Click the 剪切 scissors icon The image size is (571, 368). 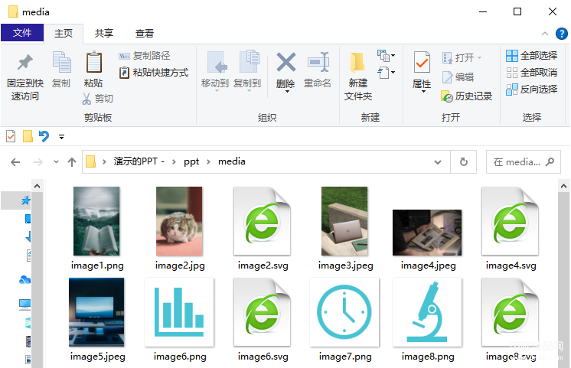click(86, 99)
